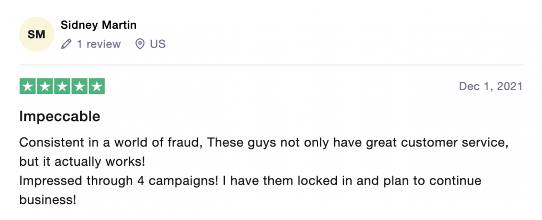Image resolution: width=542 pixels, height=220 pixels.
Task: Open the 'Impeccable' review title
Action: pos(60,117)
